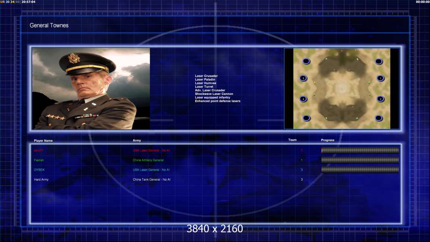430x242 pixels.
Task: Click Laser equipped infantry entry
Action: 213,97
